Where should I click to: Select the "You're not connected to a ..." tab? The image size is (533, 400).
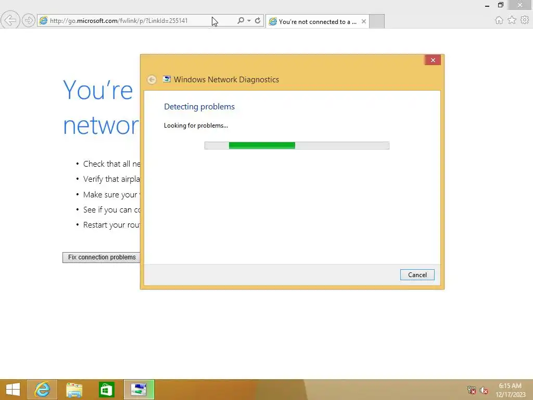[317, 21]
